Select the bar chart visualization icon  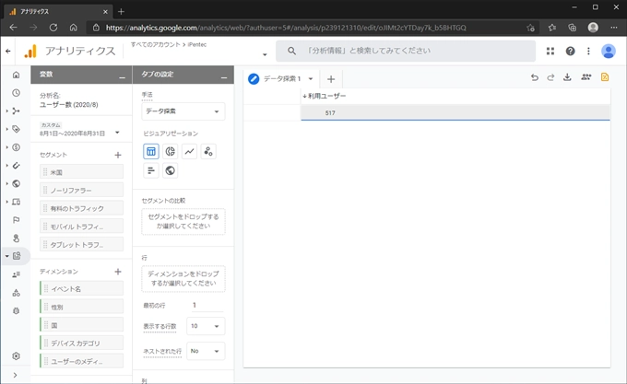(150, 170)
